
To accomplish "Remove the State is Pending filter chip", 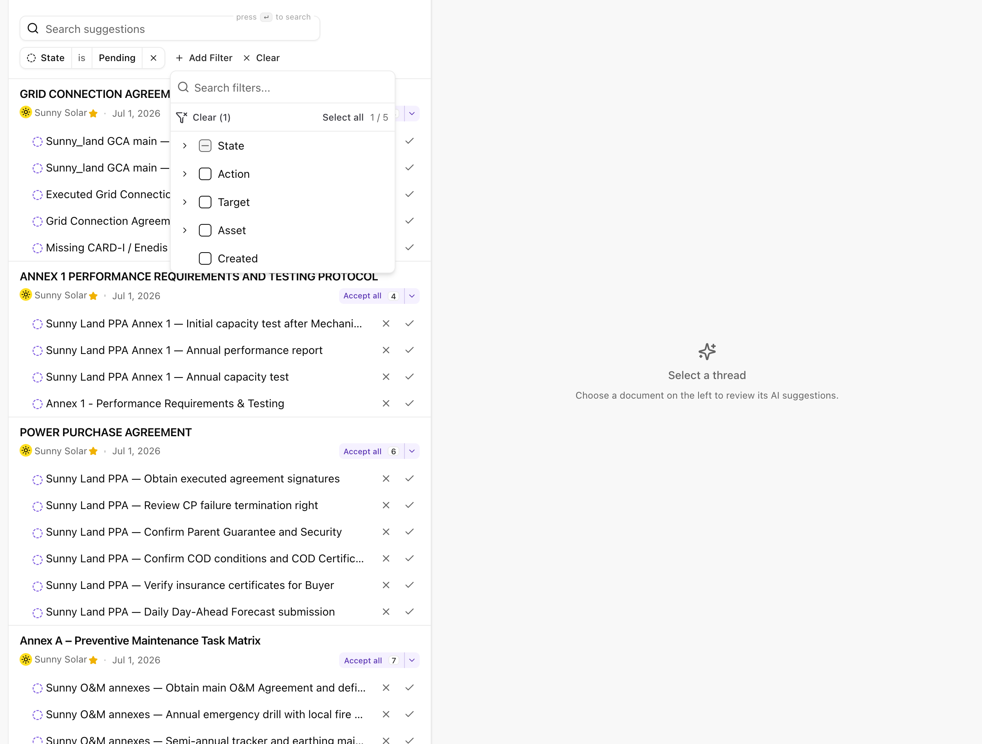I will 153,58.
